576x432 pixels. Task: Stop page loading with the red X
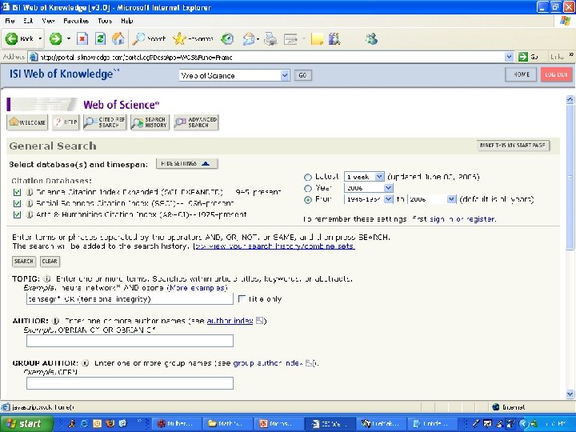click(x=82, y=38)
